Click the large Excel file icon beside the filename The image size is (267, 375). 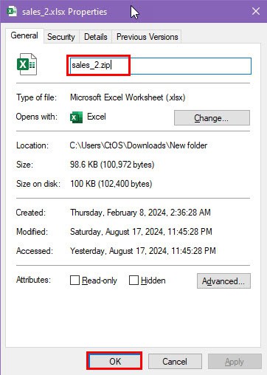pyautogui.click(x=27, y=64)
